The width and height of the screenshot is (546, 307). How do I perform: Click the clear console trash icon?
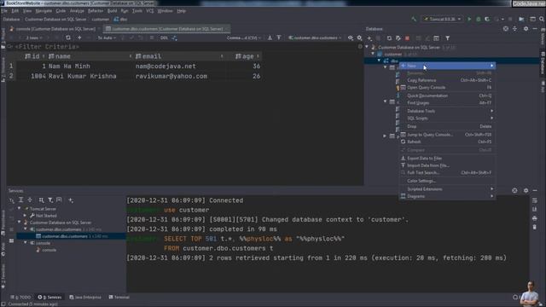[x=535, y=227]
